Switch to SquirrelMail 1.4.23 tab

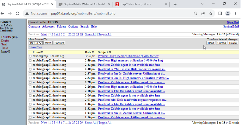tap(28, 4)
